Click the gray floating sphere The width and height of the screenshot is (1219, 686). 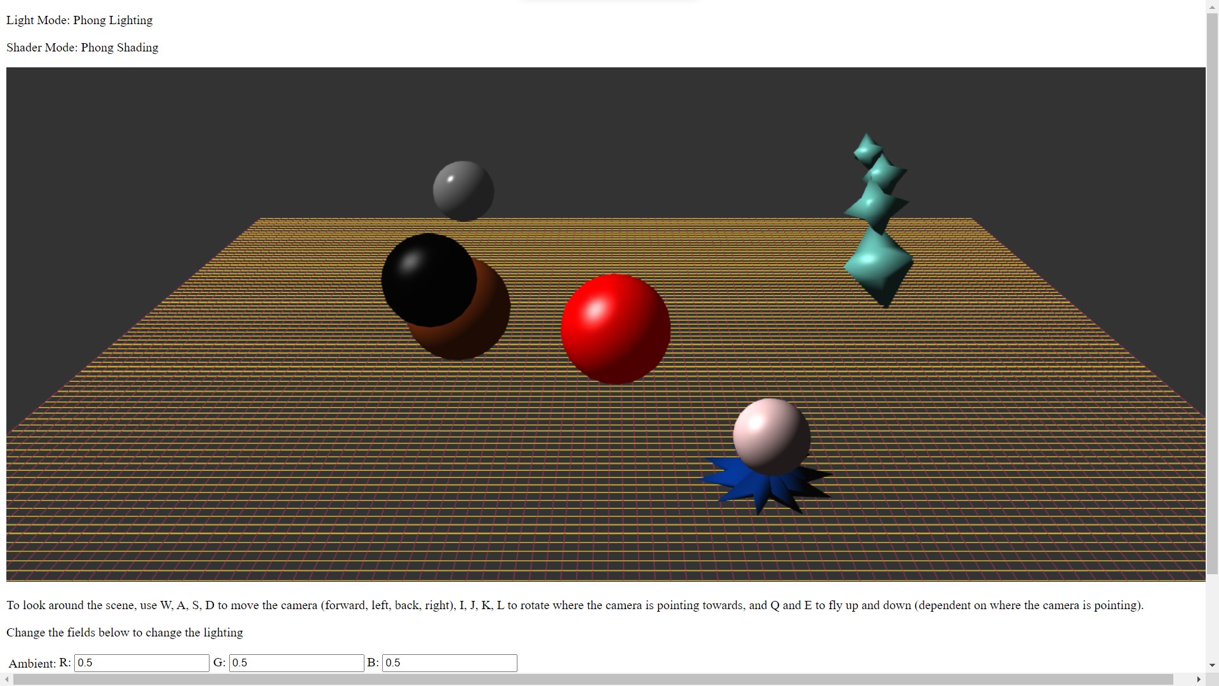463,190
